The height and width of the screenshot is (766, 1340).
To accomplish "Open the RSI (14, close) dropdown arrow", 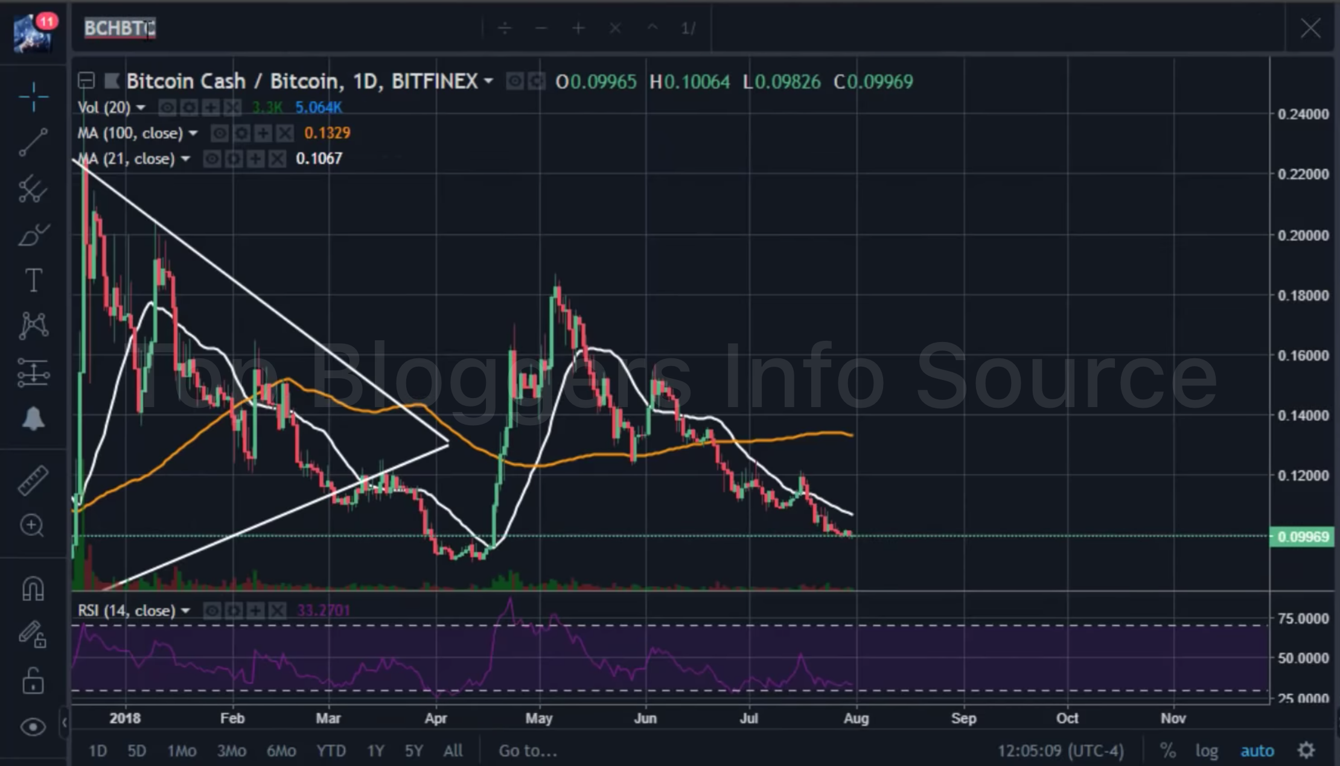I will point(186,611).
